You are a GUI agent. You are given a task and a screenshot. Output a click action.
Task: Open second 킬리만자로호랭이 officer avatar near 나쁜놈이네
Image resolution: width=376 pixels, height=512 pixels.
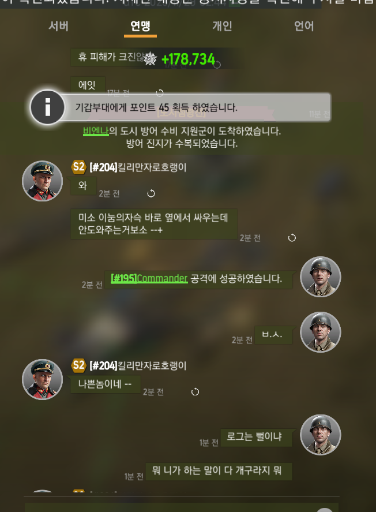point(43,379)
